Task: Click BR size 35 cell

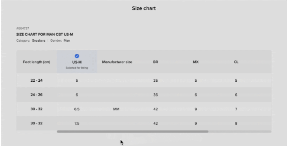Action: pos(156,80)
